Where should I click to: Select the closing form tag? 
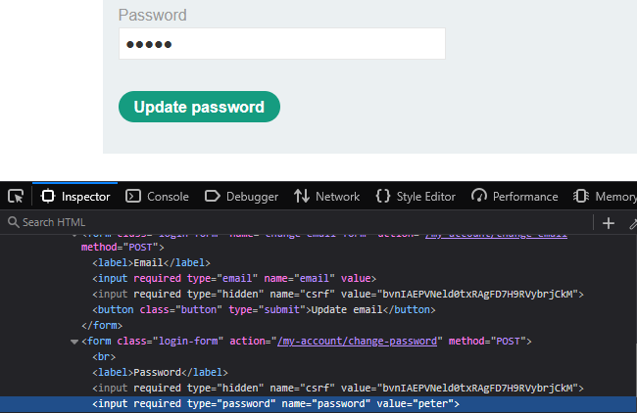click(x=102, y=325)
